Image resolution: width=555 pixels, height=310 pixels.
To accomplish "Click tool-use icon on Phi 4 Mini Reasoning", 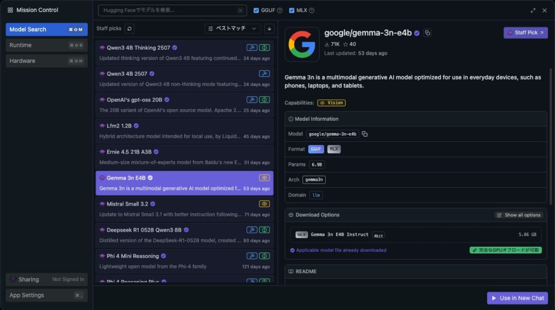I will pos(251,256).
